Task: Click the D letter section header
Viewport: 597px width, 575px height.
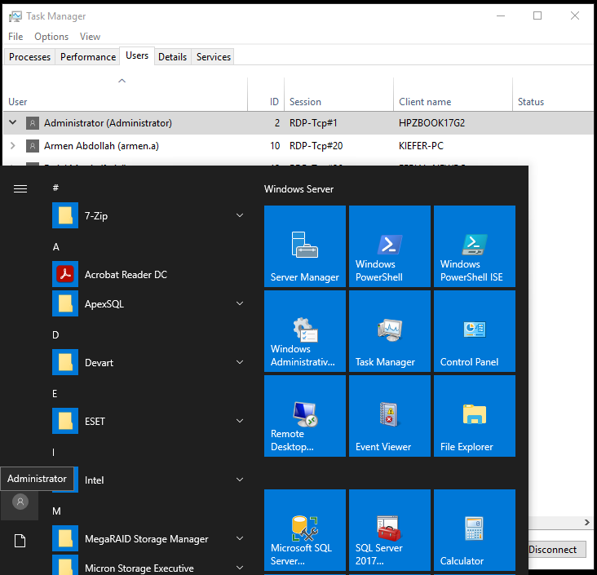Action: pos(55,334)
